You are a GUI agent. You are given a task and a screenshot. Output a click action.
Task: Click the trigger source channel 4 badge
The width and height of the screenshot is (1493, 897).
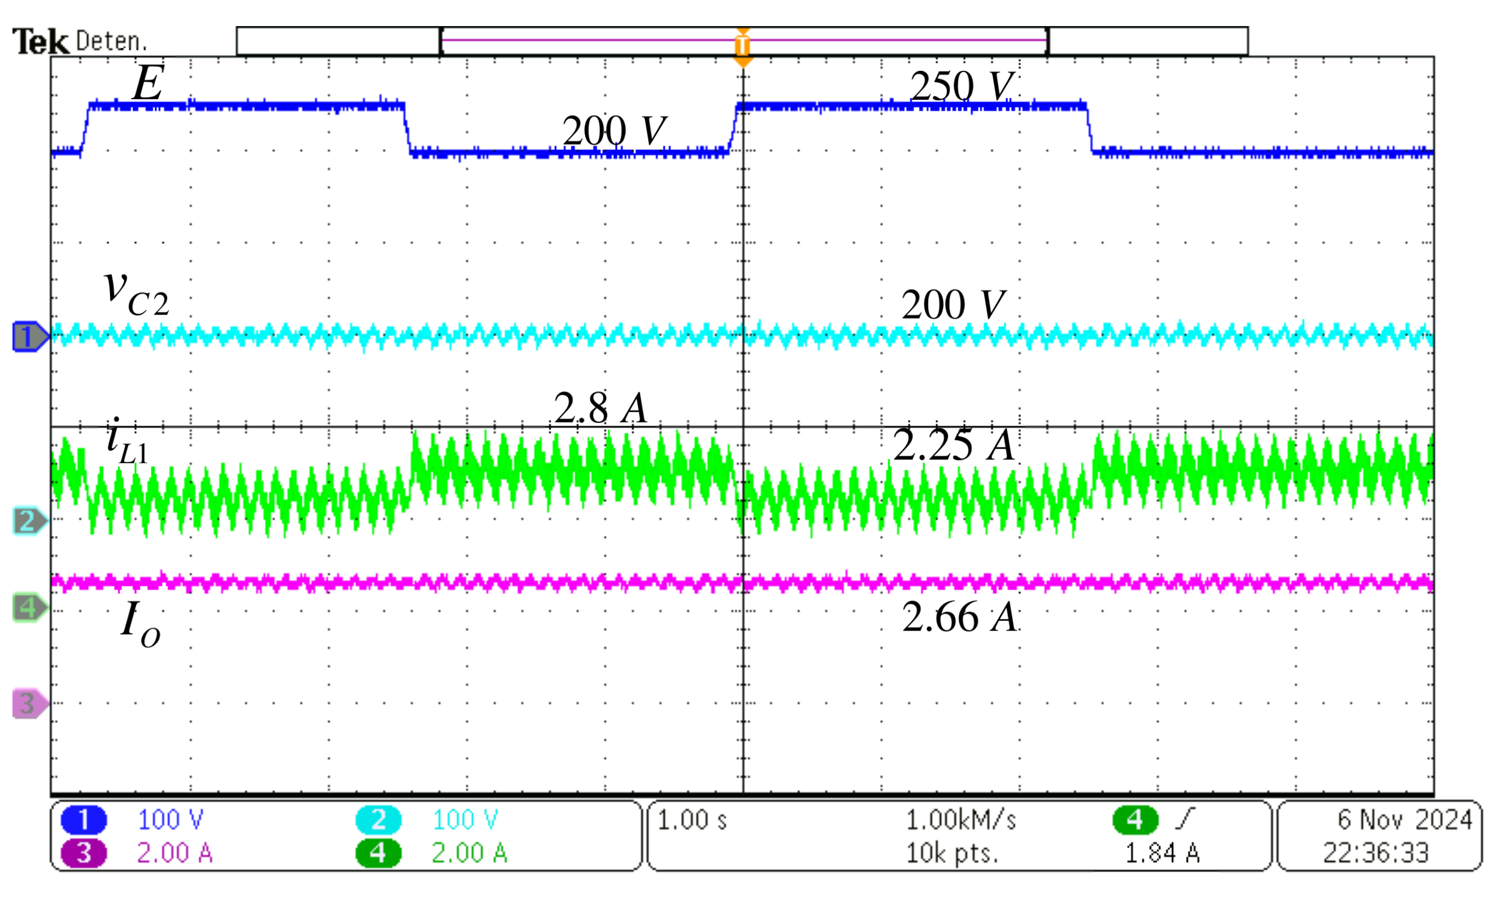click(x=1136, y=820)
